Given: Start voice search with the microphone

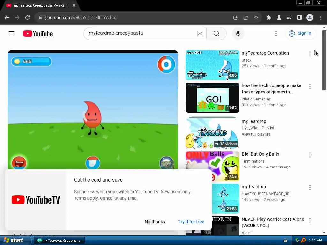Looking at the screenshot, I should tap(238, 33).
